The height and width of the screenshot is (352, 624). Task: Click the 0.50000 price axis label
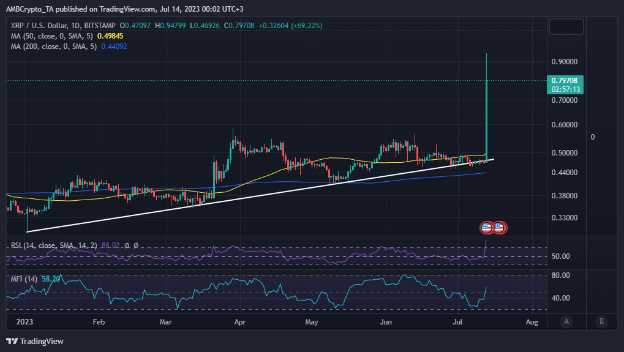(x=565, y=153)
